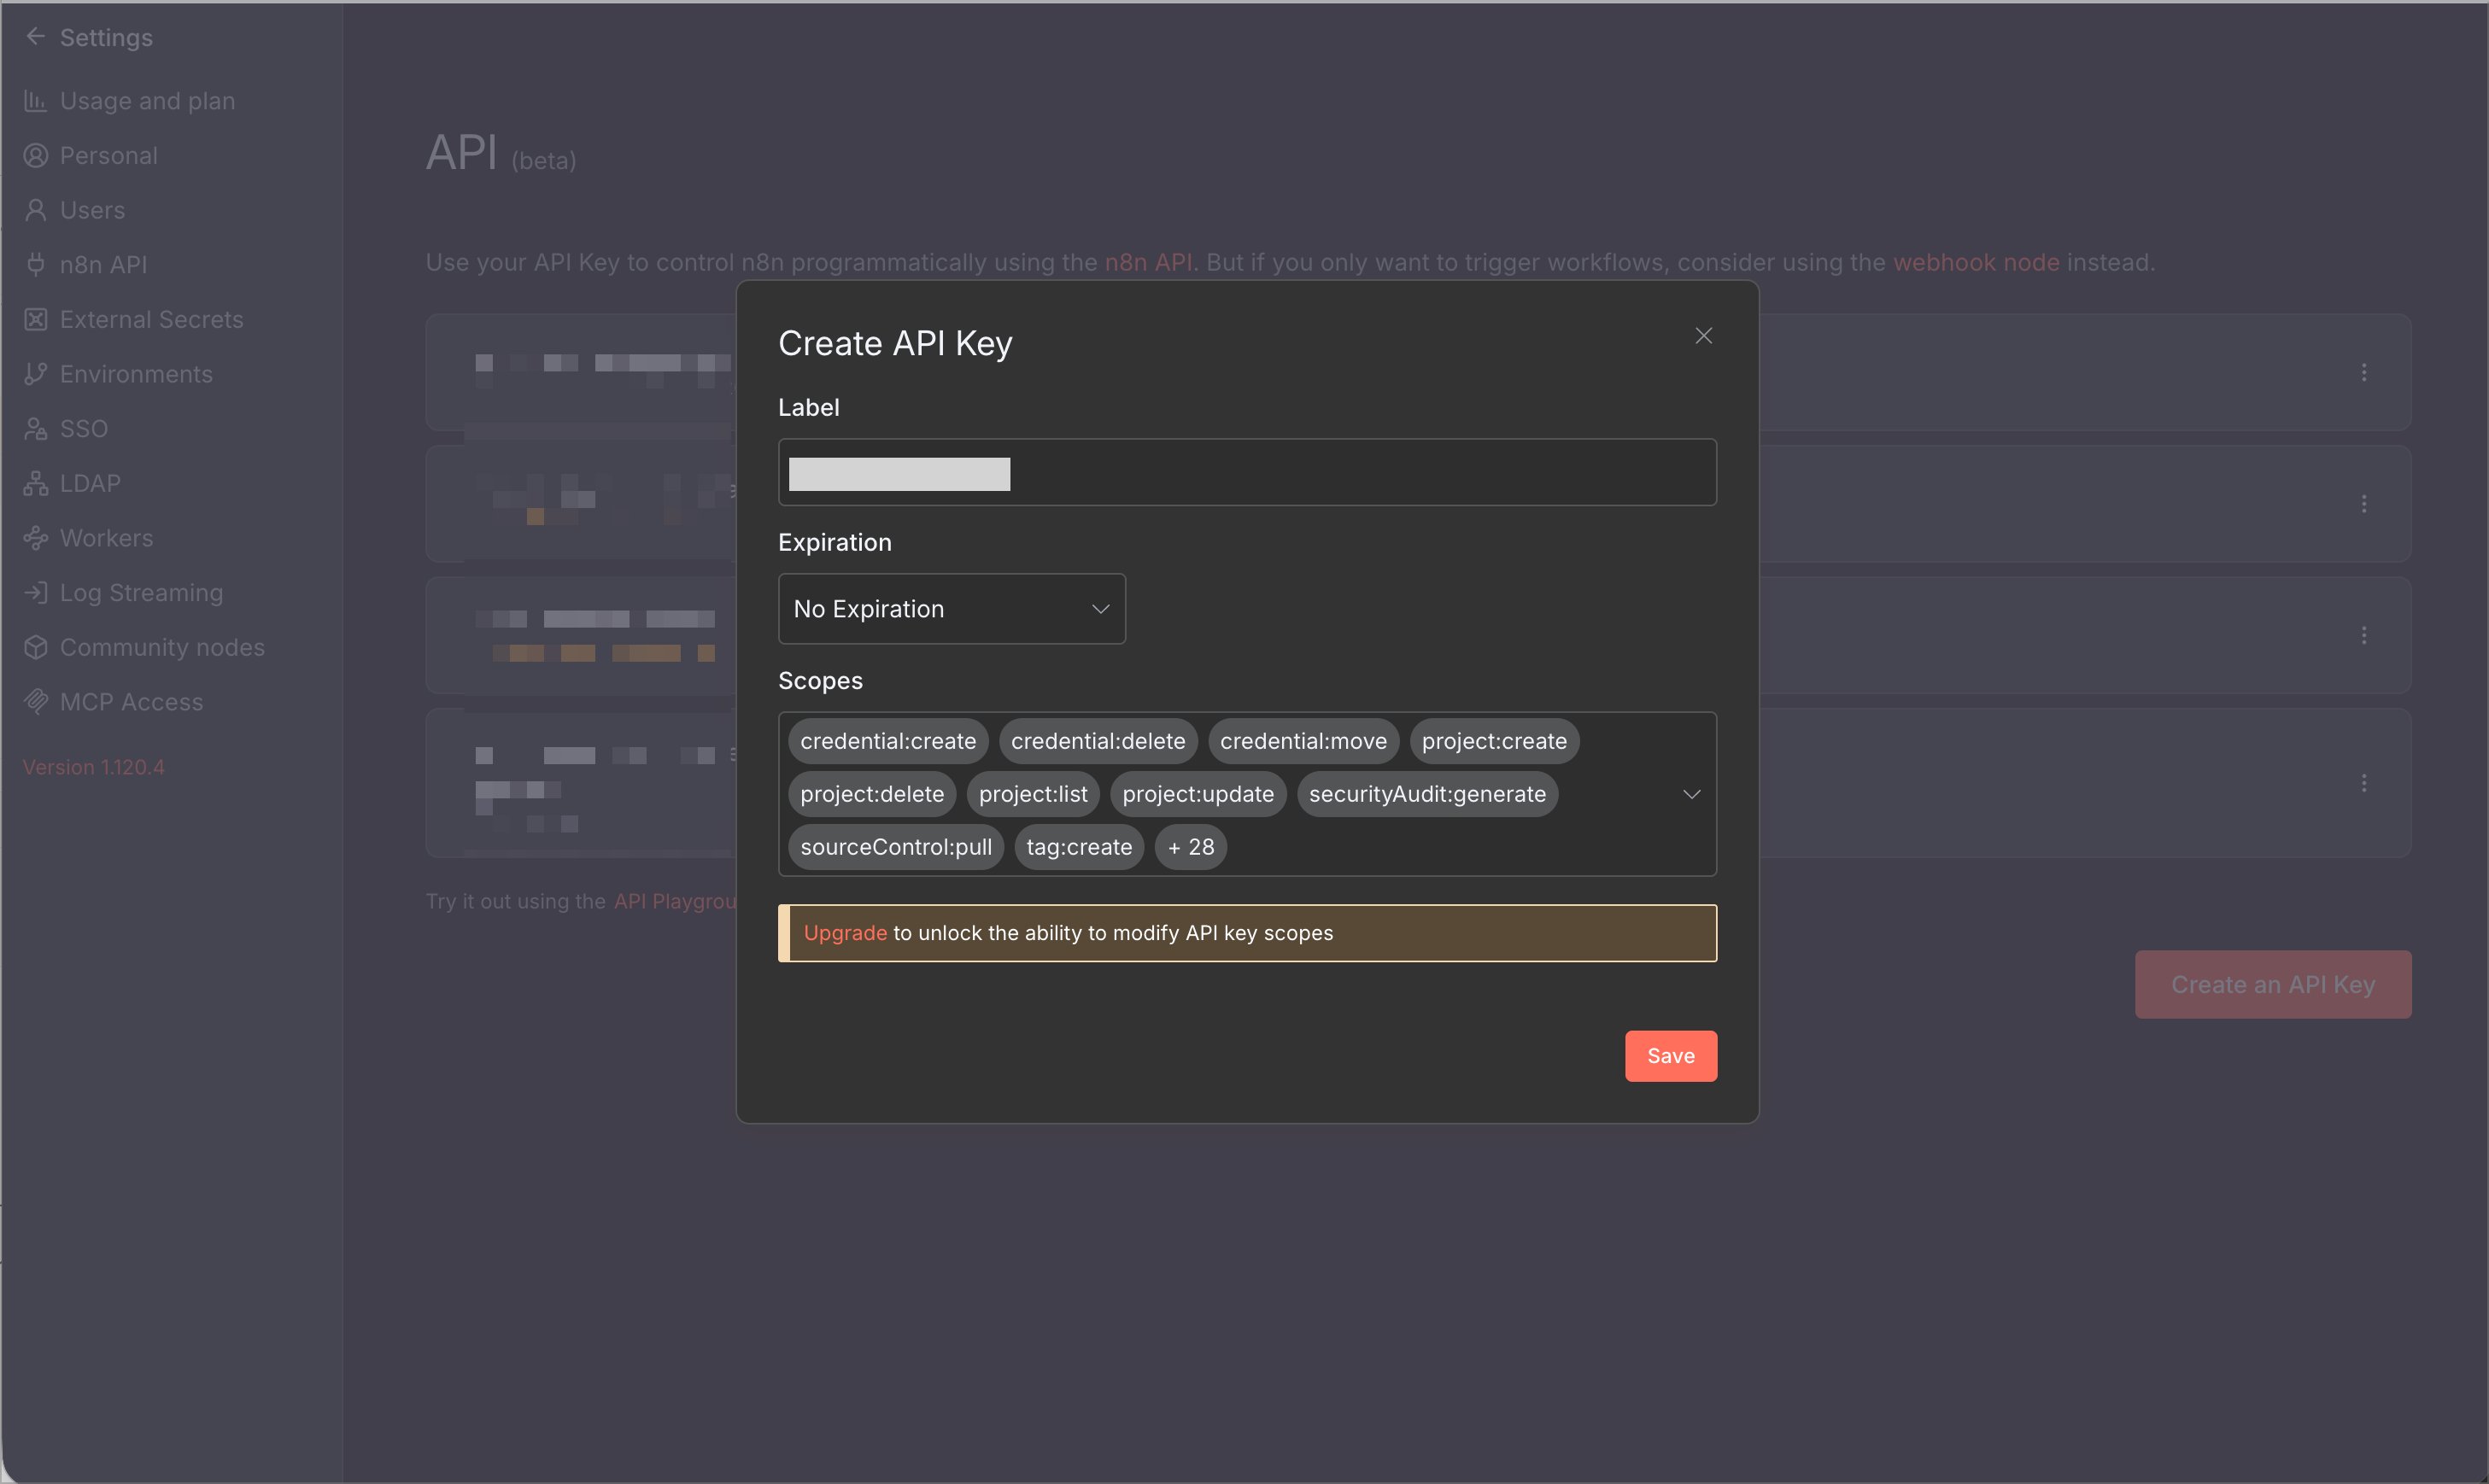
Task: Click the sourceControl:pull scope tag
Action: pyautogui.click(x=895, y=847)
